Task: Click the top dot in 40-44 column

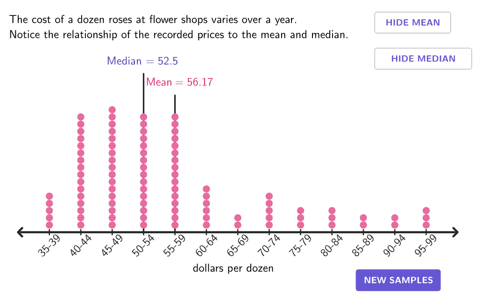Action: [81, 117]
